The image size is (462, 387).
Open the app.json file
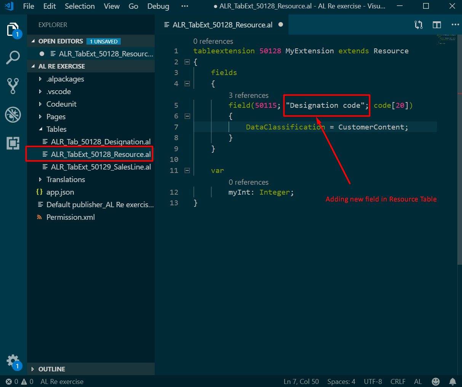[60, 192]
